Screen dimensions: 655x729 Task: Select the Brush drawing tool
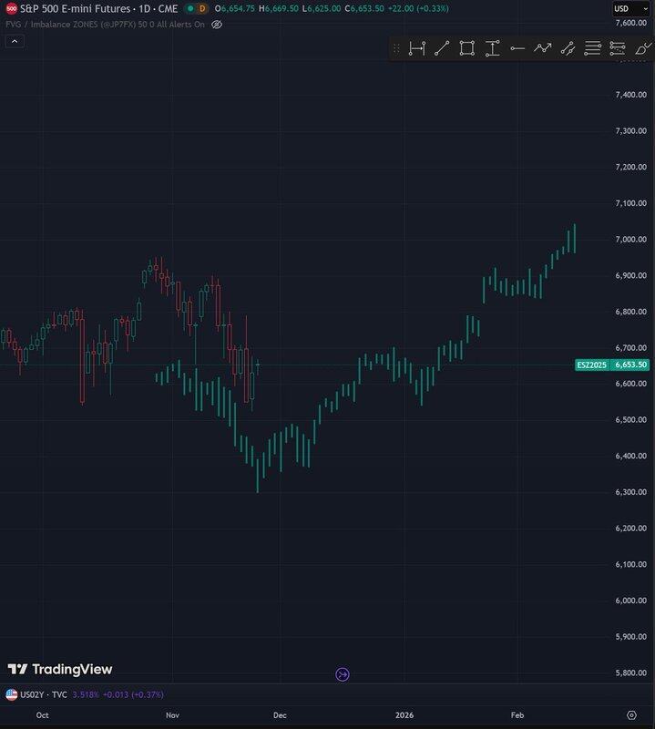642,48
